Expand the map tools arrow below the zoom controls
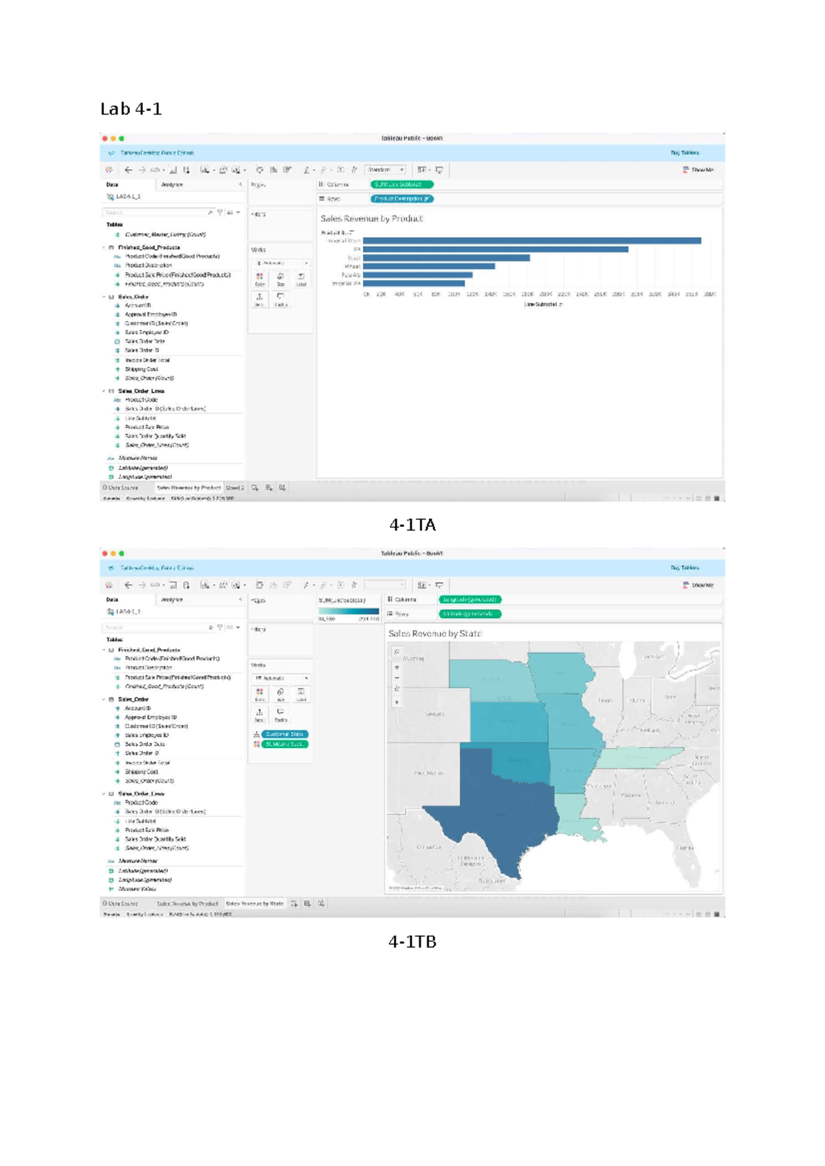This screenshot has height=1166, width=825. click(397, 702)
